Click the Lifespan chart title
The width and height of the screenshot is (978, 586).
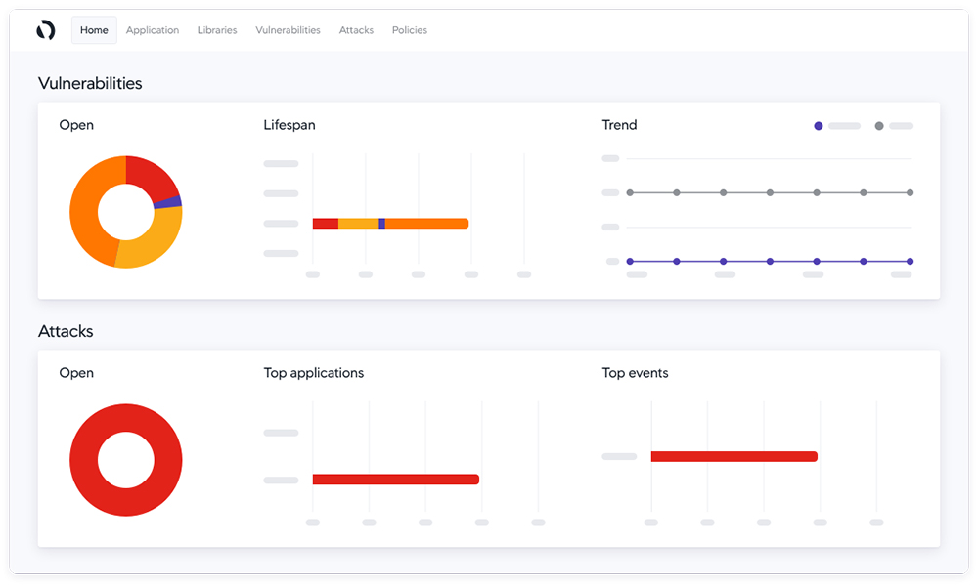tap(289, 125)
